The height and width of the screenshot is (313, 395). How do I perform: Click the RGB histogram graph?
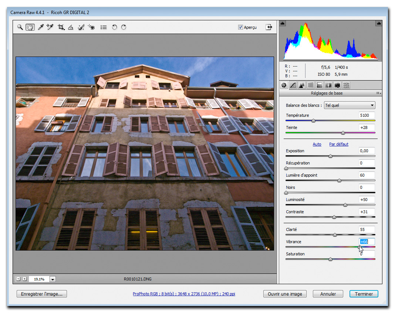[331, 41]
